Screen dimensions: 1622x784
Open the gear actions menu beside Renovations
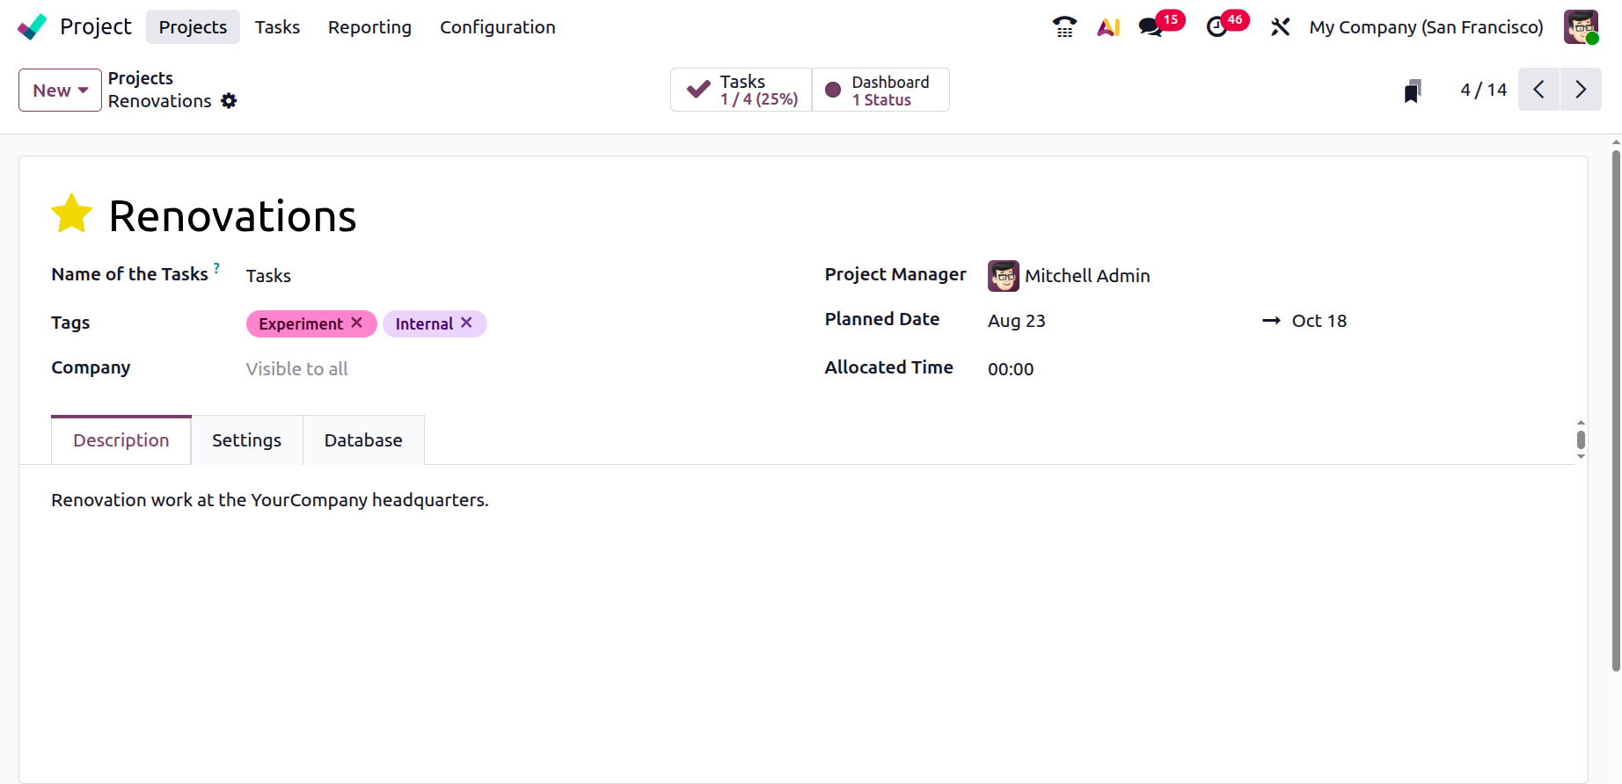[229, 101]
